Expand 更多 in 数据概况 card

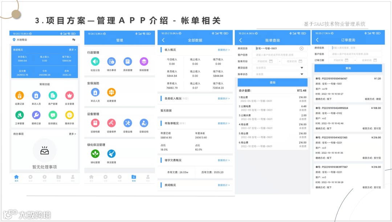(73, 49)
